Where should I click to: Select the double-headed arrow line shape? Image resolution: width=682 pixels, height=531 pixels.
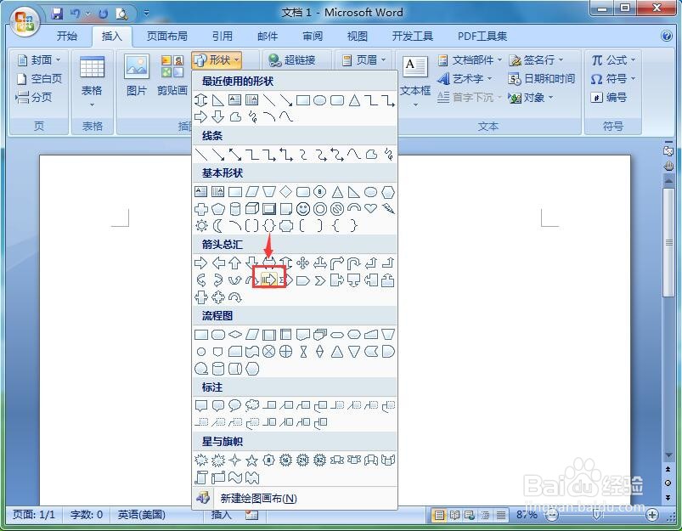click(235, 155)
